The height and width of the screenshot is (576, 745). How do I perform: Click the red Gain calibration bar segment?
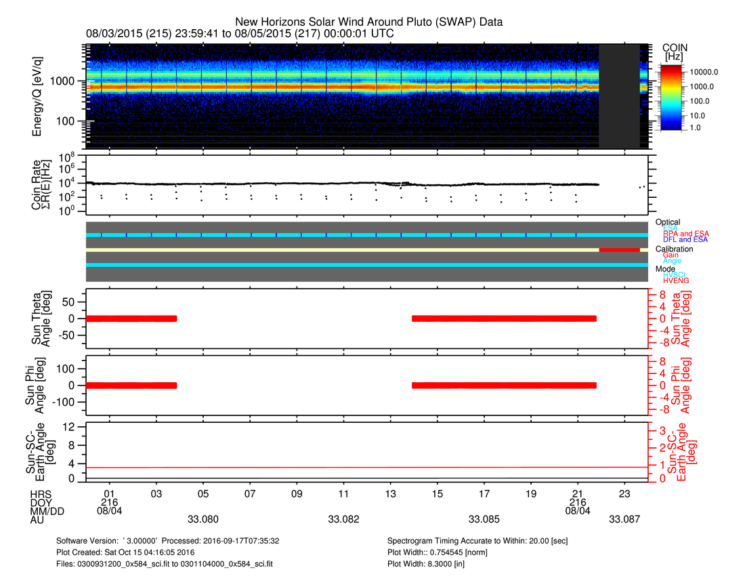point(619,250)
